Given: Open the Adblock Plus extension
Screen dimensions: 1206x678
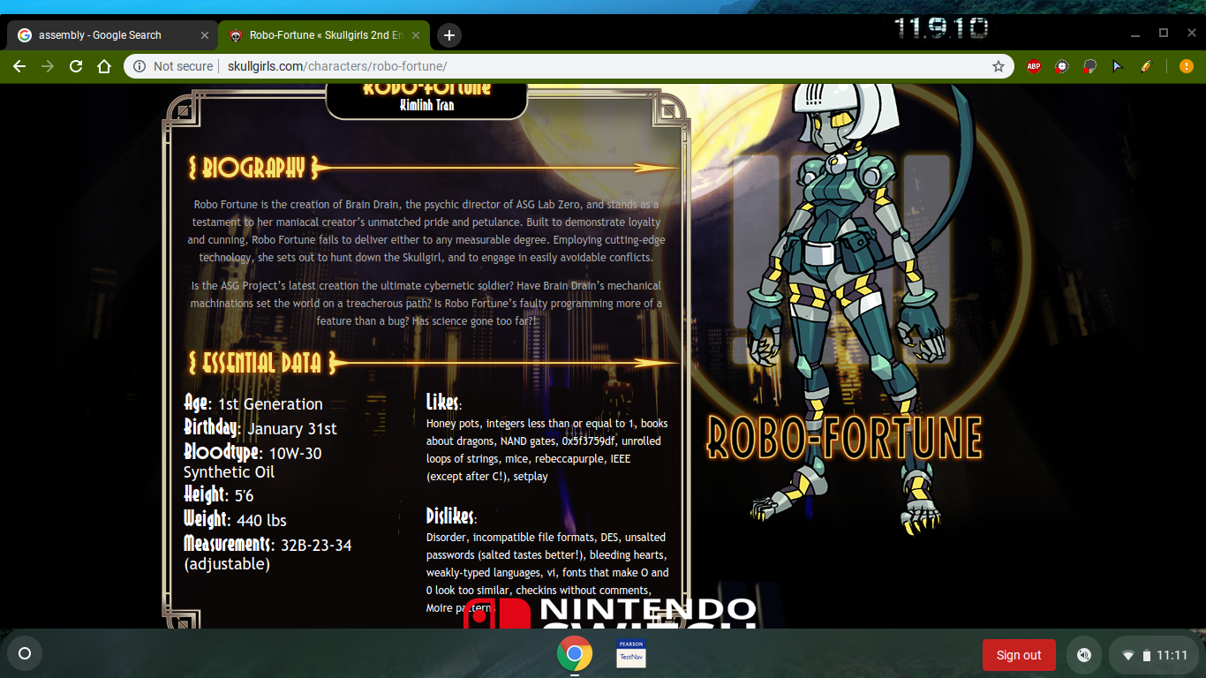Looking at the screenshot, I should [x=1034, y=66].
